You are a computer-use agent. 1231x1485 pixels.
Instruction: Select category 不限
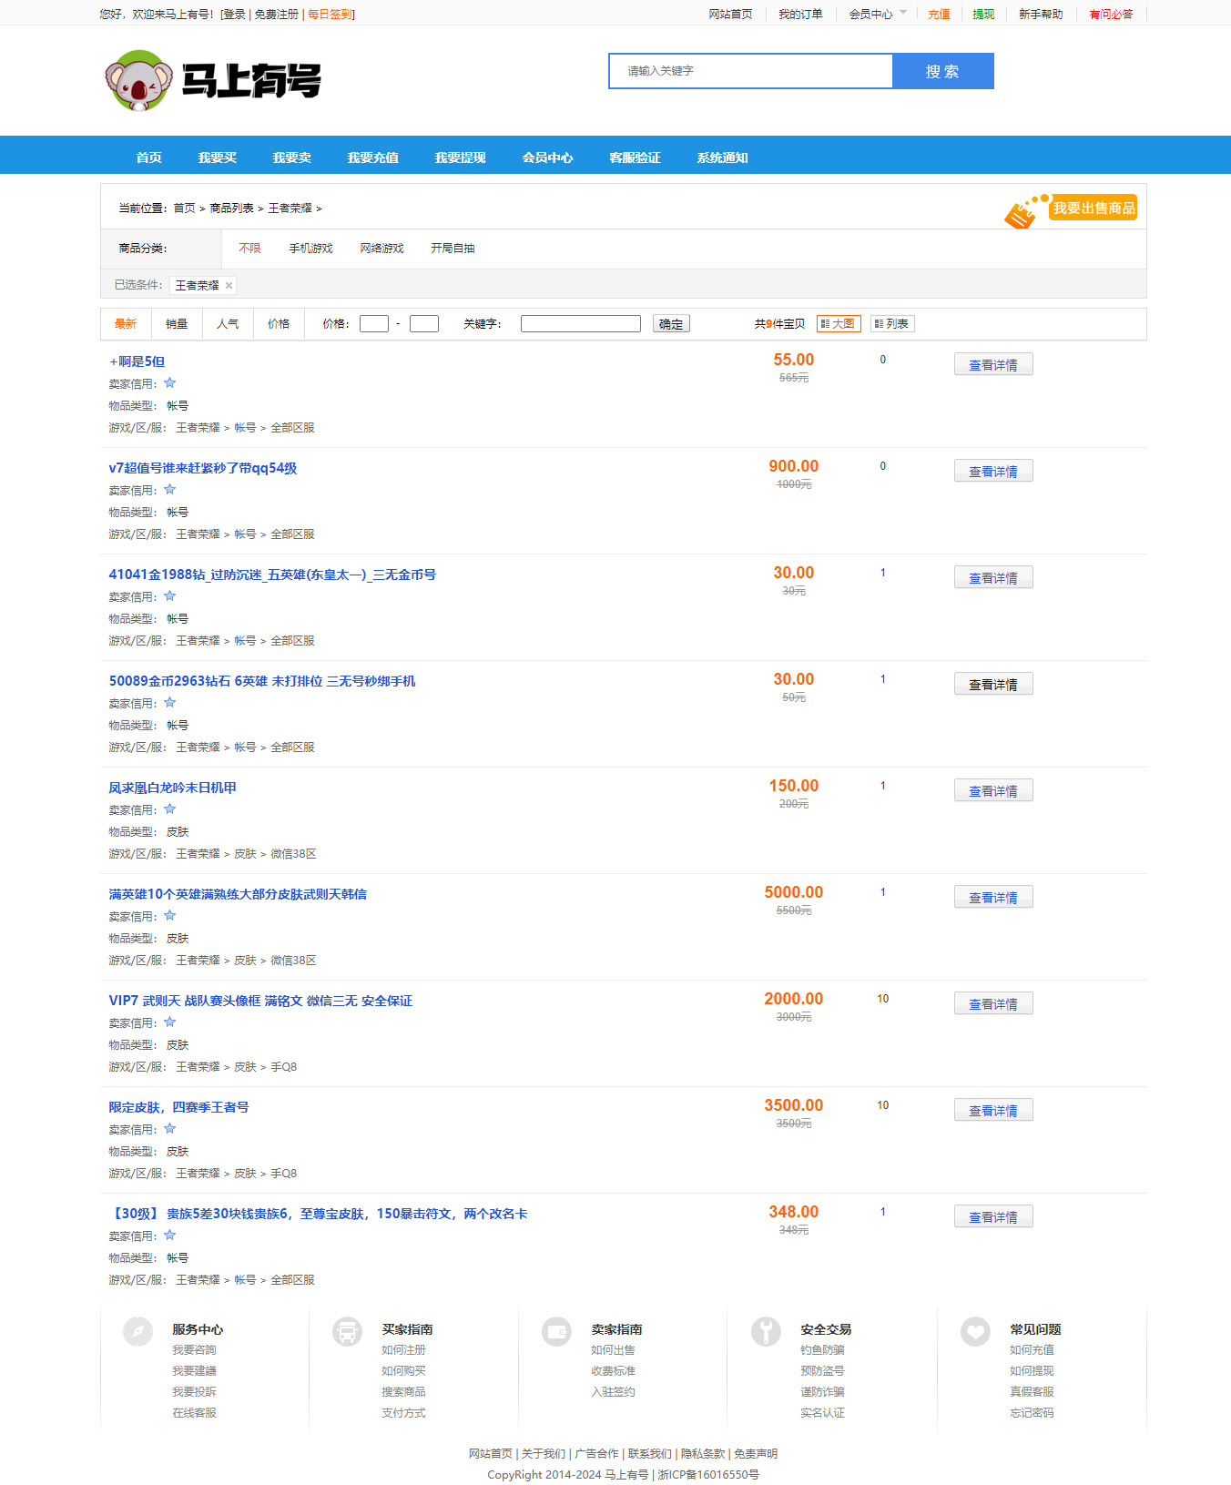249,249
